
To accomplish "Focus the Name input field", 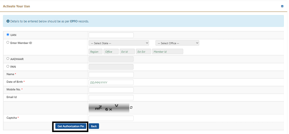I will [111, 75].
